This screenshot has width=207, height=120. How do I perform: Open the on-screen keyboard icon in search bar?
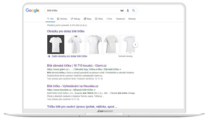click(x=122, y=11)
